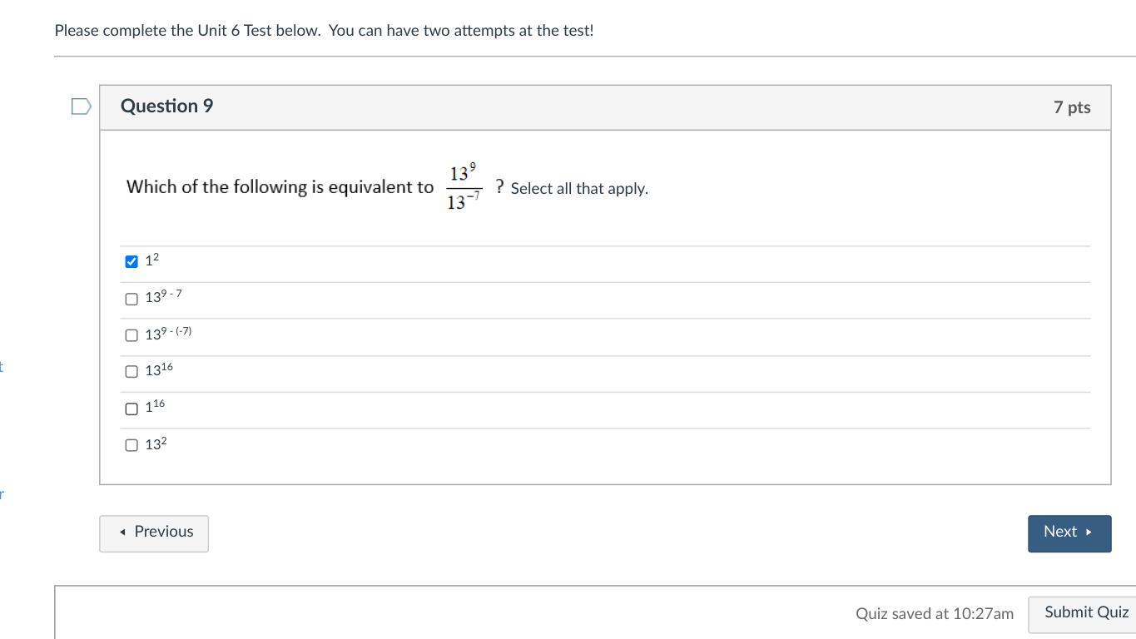Go to the Previous question

(x=154, y=533)
